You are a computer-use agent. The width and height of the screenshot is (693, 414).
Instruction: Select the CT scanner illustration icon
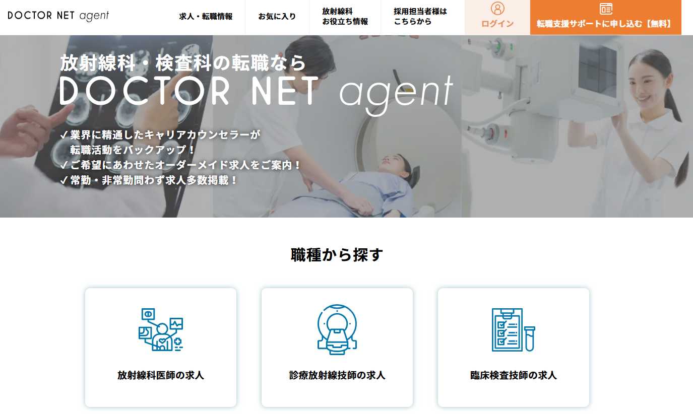click(337, 329)
